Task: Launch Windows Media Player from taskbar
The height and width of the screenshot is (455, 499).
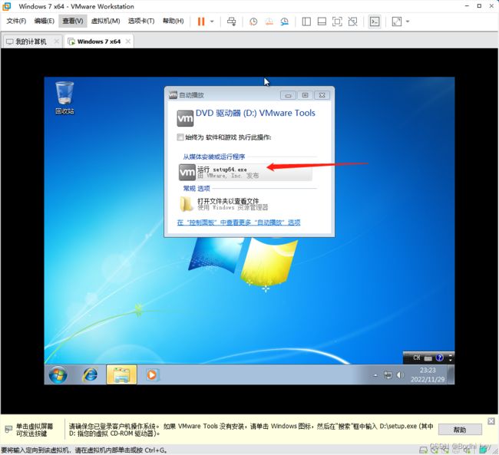Action: point(152,374)
